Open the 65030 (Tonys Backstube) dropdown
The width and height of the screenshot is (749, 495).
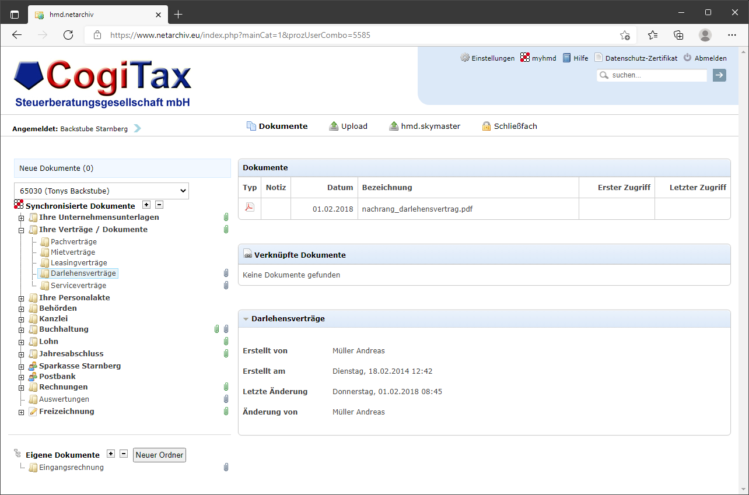(x=100, y=191)
